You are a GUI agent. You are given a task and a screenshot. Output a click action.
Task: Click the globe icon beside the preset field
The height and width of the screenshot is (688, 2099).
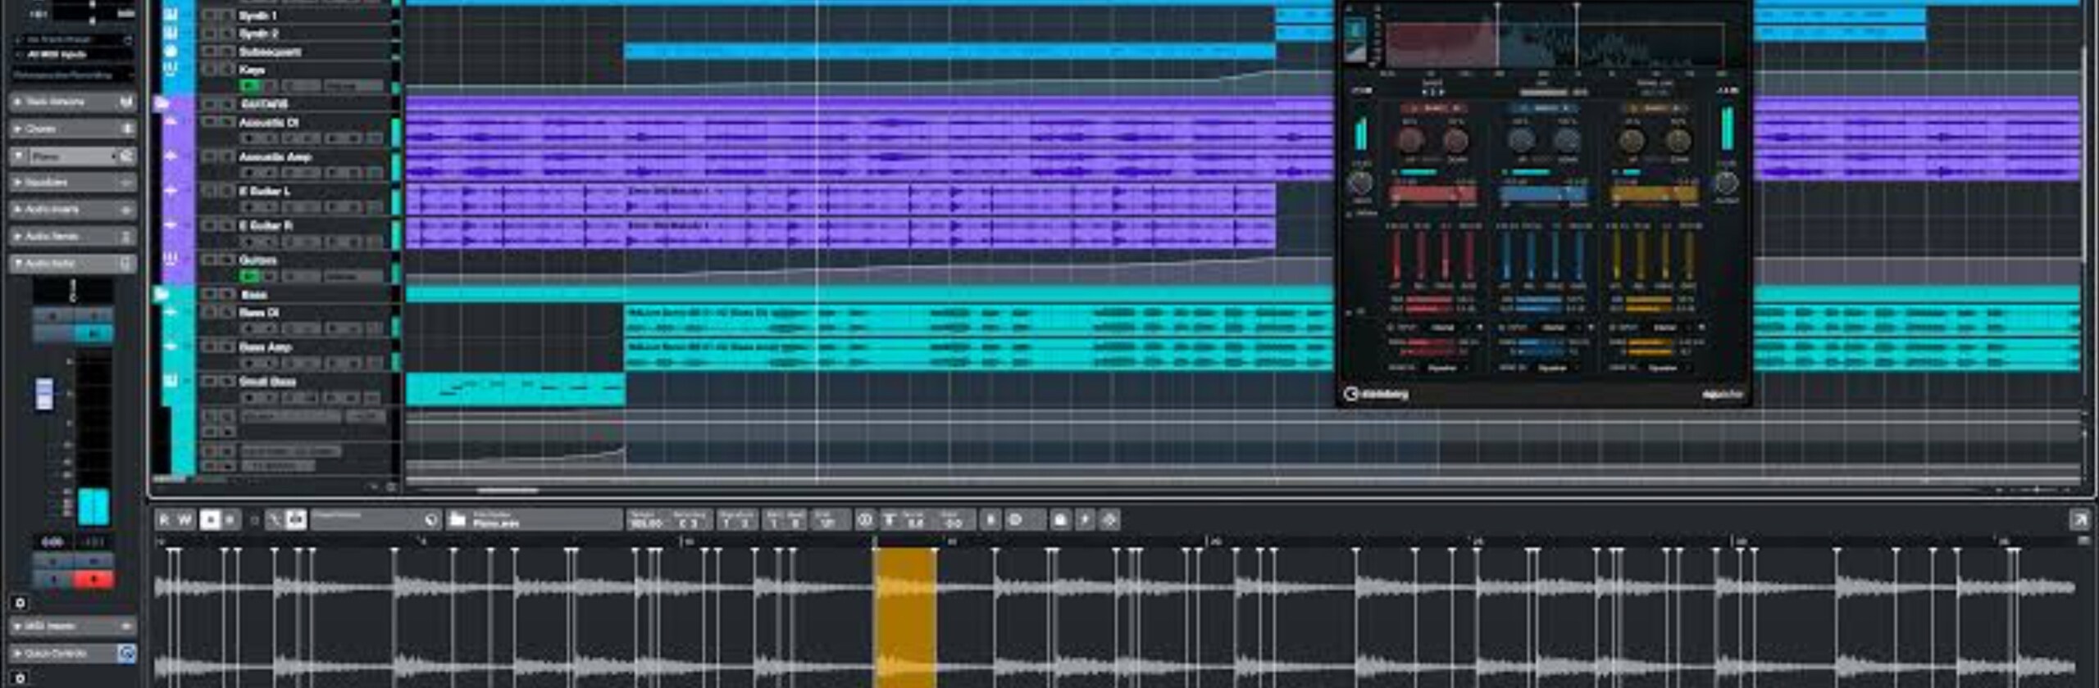point(432,519)
